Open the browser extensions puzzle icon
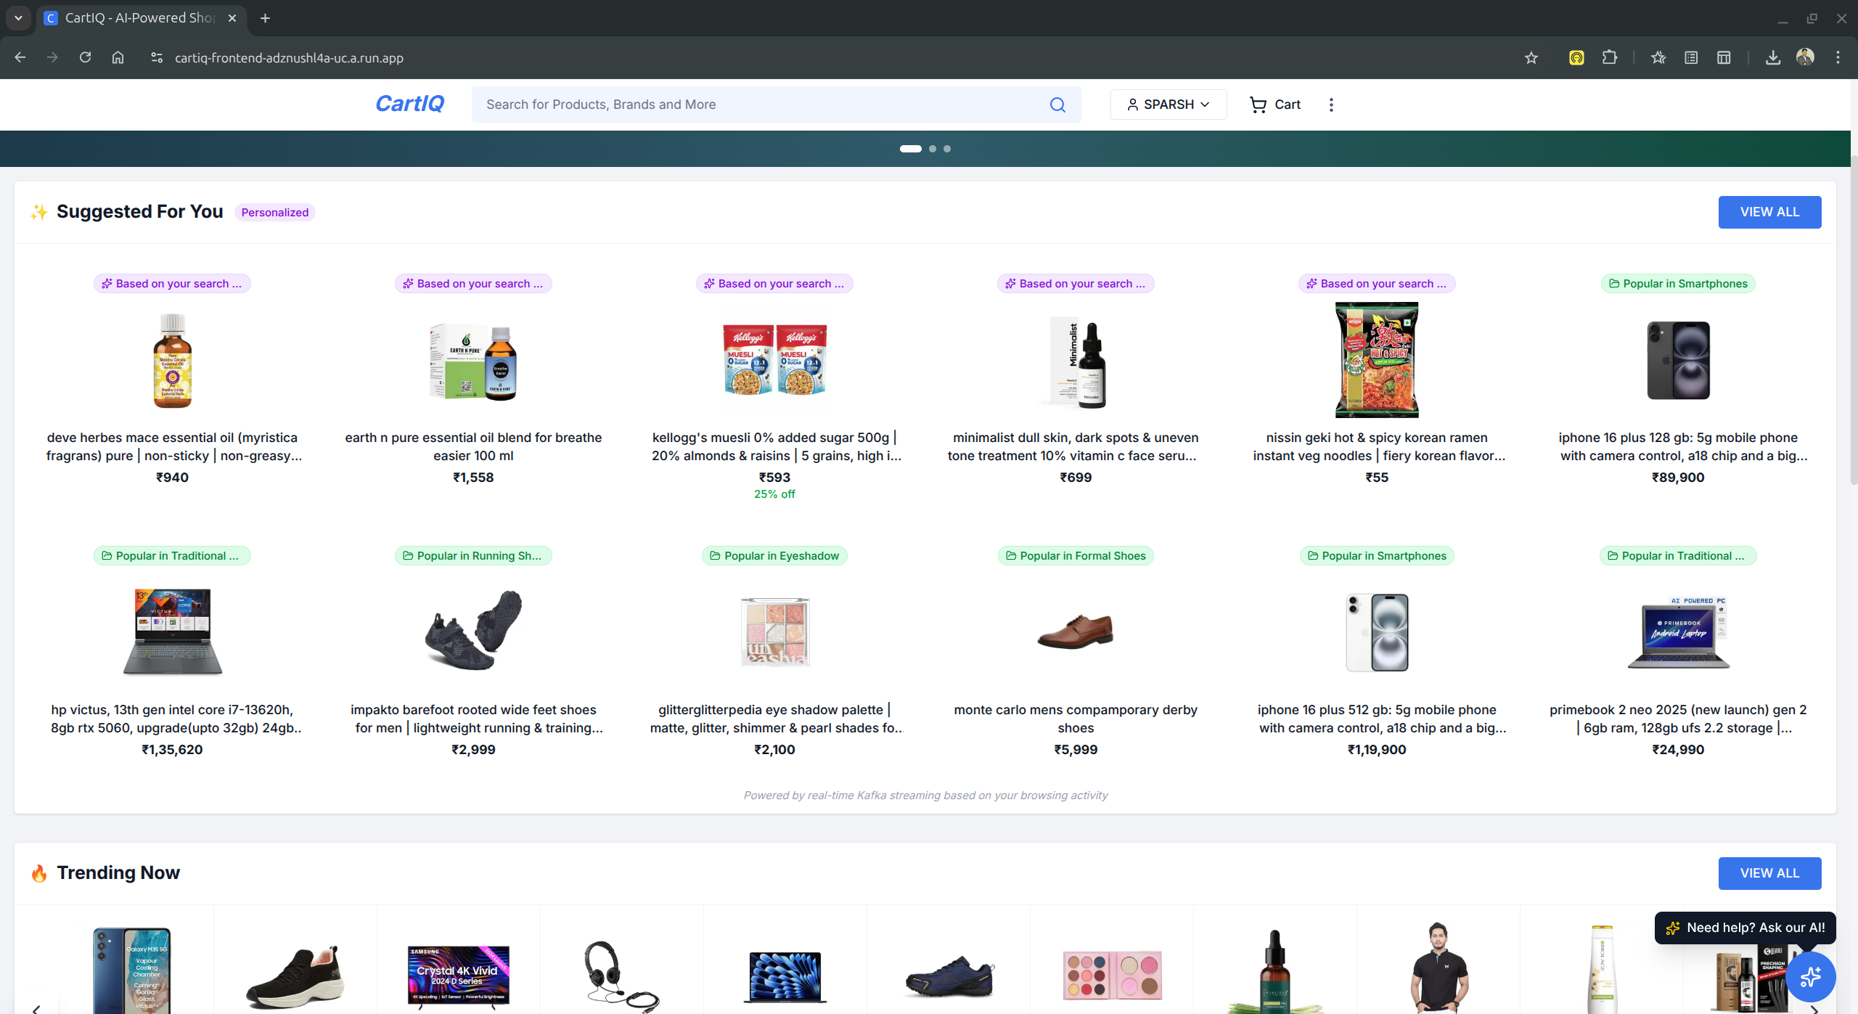The image size is (1858, 1014). click(x=1610, y=58)
